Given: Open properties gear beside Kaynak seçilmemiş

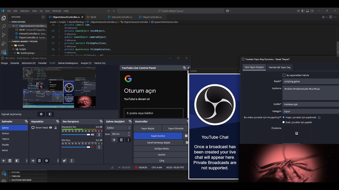Looking at the screenshot, I should coord(41,114).
